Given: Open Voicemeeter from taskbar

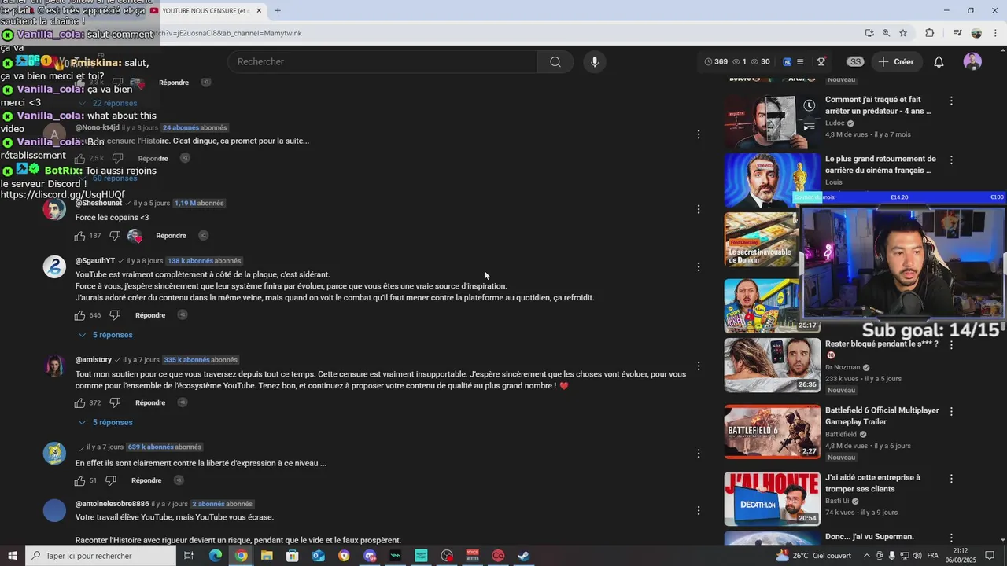Looking at the screenshot, I should tap(472, 556).
